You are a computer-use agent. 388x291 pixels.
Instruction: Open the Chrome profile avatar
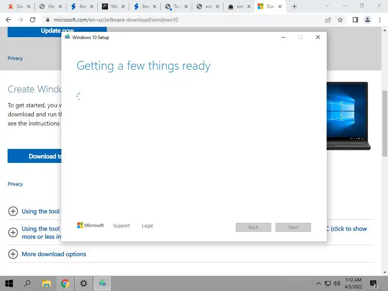(x=368, y=20)
